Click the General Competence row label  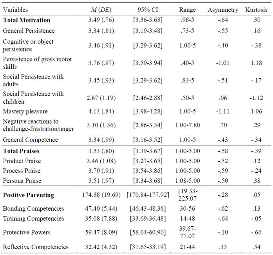click(30, 140)
